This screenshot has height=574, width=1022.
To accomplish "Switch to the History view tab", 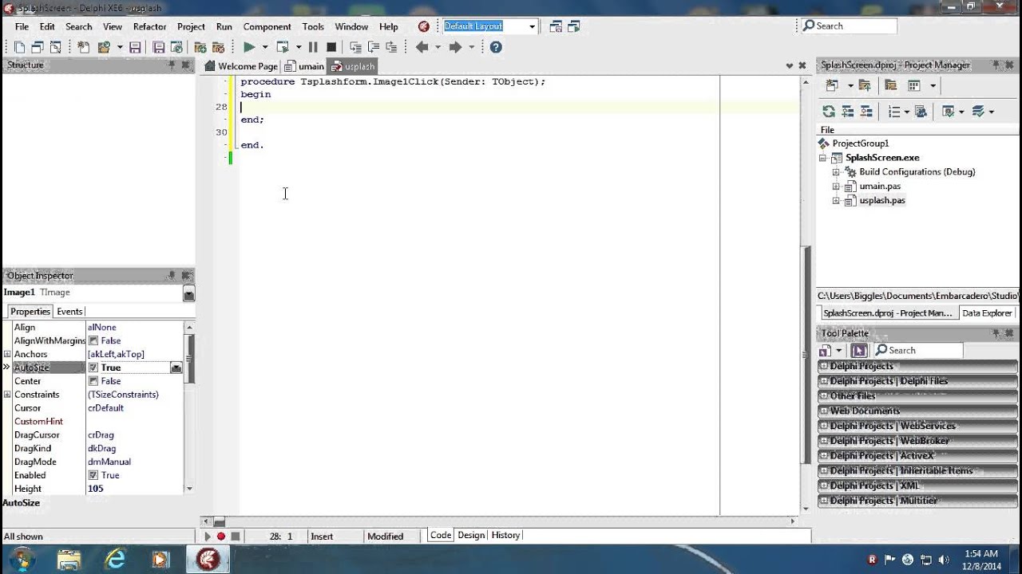I will point(505,535).
